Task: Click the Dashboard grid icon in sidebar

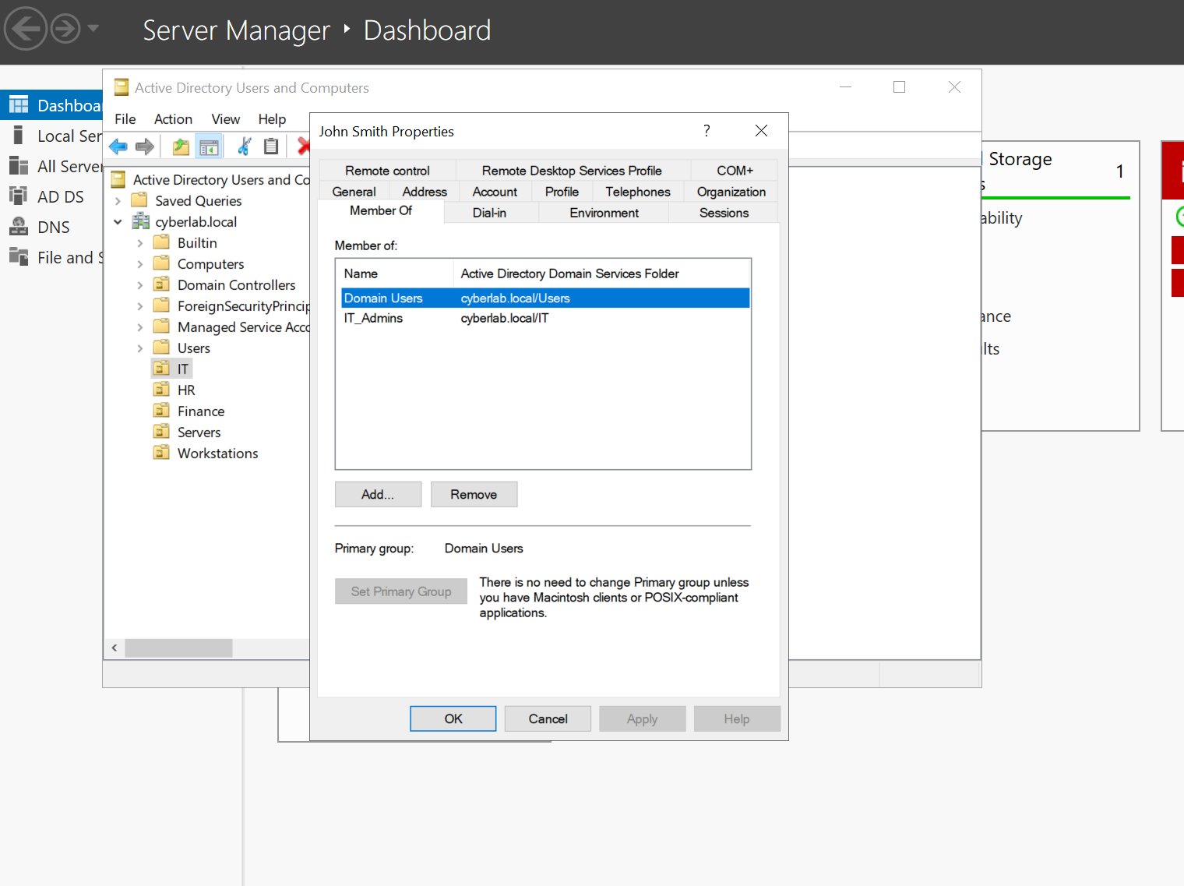Action: [19, 105]
